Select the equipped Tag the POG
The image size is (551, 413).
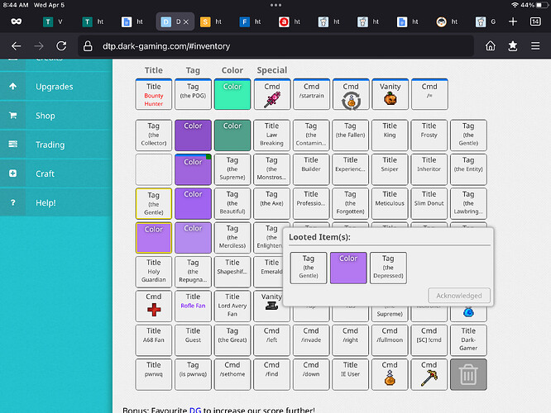(193, 94)
